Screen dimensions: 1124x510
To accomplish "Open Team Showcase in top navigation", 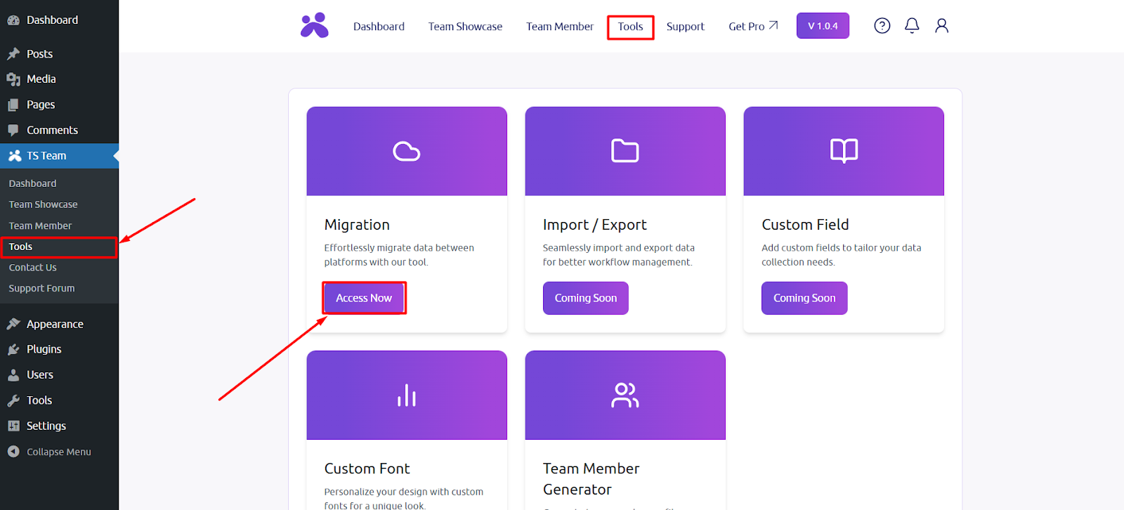I will (465, 27).
